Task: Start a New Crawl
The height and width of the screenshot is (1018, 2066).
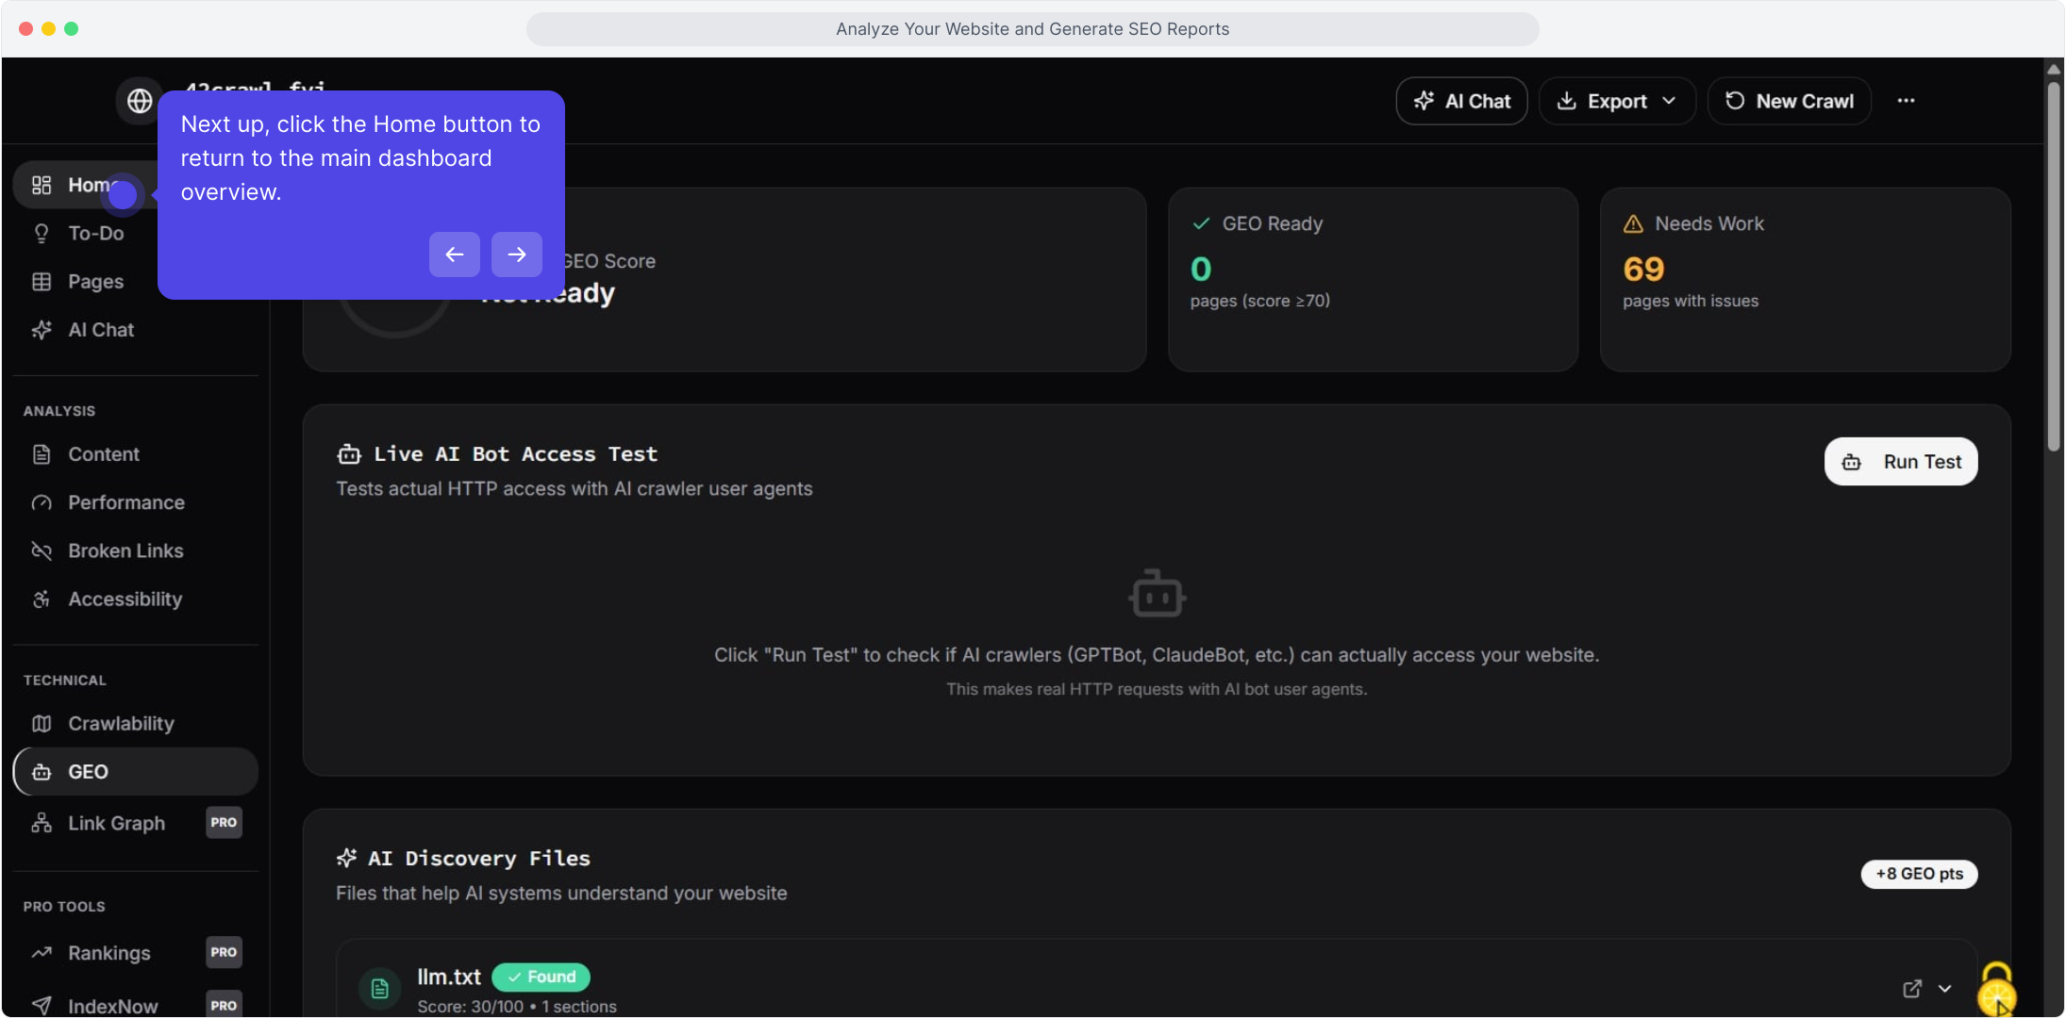Action: (1789, 101)
